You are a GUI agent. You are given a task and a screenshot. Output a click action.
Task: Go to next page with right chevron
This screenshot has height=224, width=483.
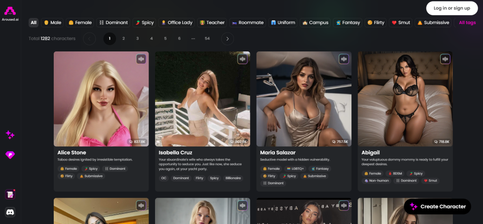227,39
